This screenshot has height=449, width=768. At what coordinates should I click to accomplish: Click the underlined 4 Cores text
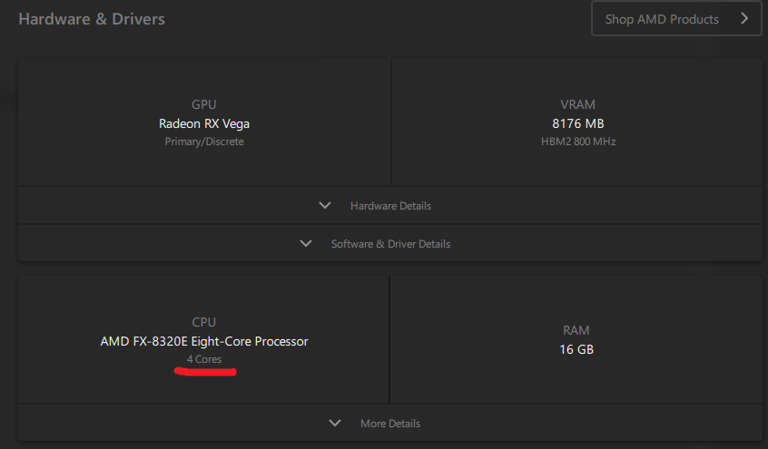click(204, 359)
